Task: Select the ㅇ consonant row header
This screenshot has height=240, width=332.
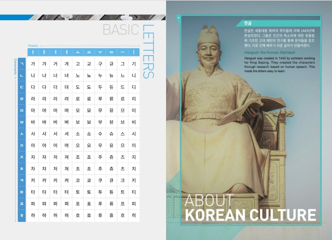Action: [x=22, y=145]
